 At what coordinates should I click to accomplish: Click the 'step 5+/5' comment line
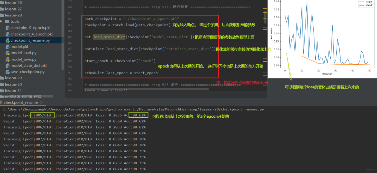167,7
